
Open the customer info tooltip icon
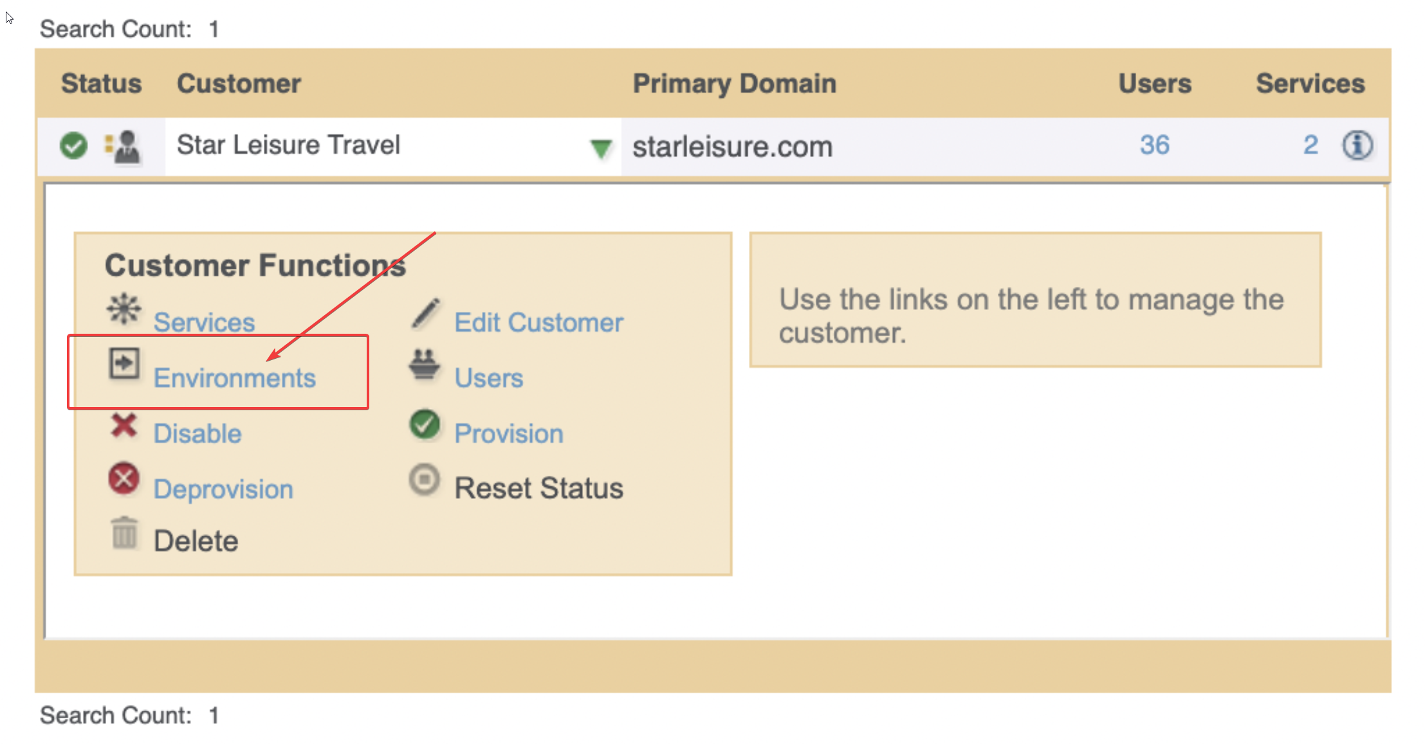click(1357, 146)
